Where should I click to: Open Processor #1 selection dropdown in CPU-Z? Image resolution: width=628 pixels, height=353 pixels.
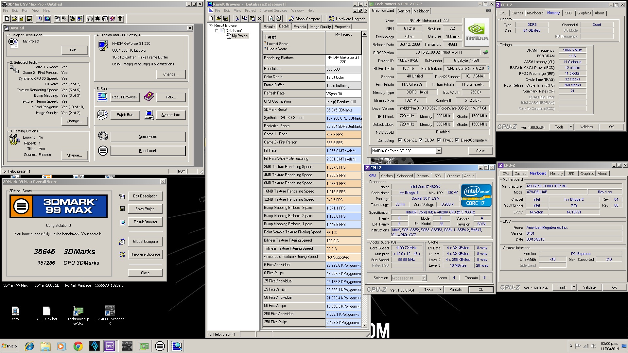[424, 278]
